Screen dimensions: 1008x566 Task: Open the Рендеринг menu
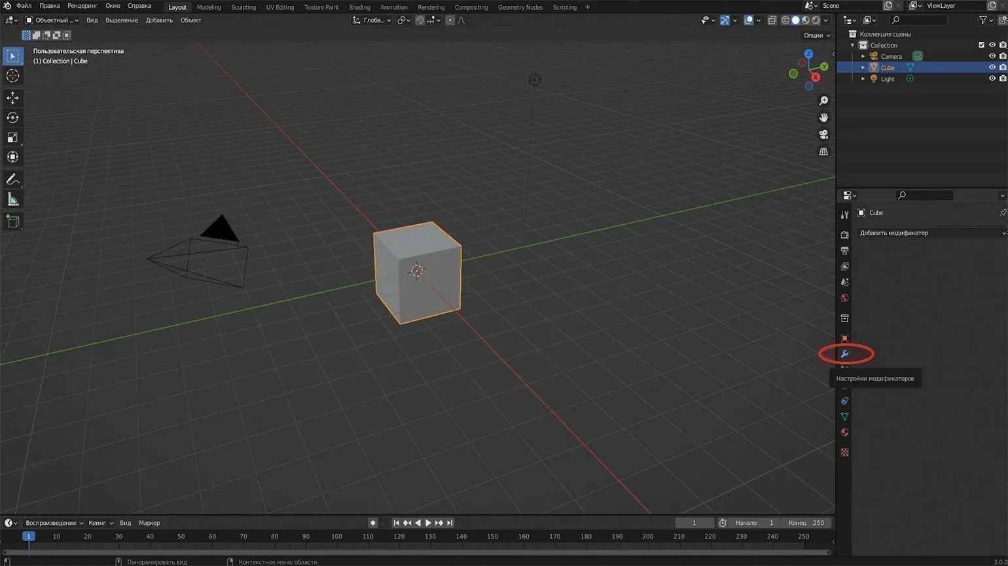tap(82, 6)
